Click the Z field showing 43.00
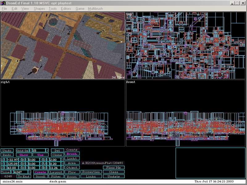This screenshot has height=185, width=247. click(x=13, y=168)
